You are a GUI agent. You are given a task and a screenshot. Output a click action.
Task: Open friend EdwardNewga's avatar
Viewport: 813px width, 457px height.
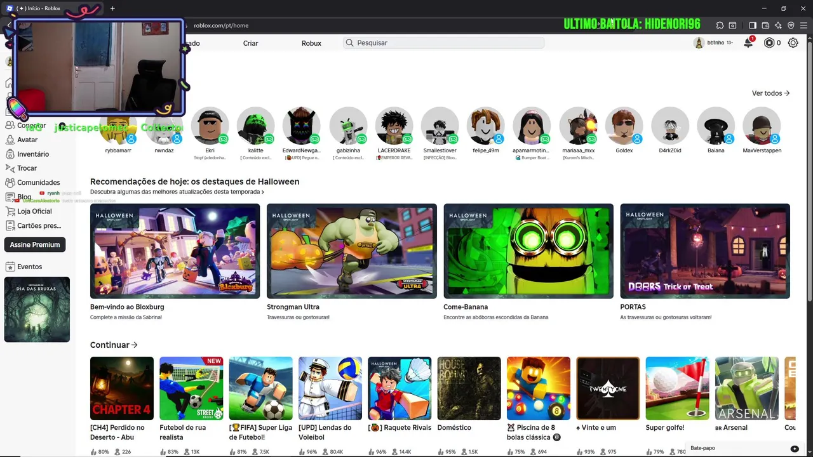click(x=302, y=126)
